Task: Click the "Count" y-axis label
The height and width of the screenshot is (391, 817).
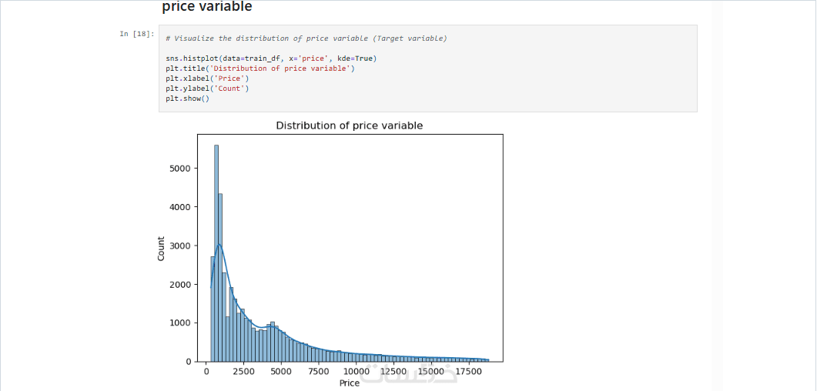Action: click(161, 248)
